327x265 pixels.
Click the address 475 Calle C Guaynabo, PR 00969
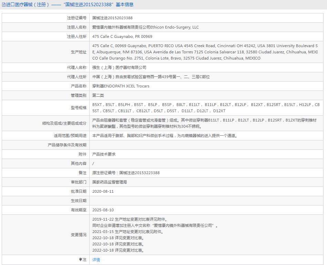point(122,37)
